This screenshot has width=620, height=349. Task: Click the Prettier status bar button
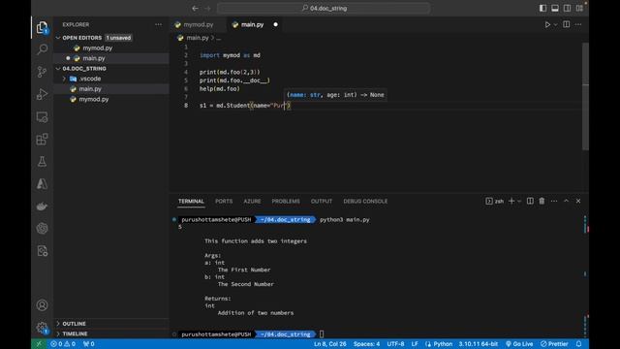(x=554, y=344)
